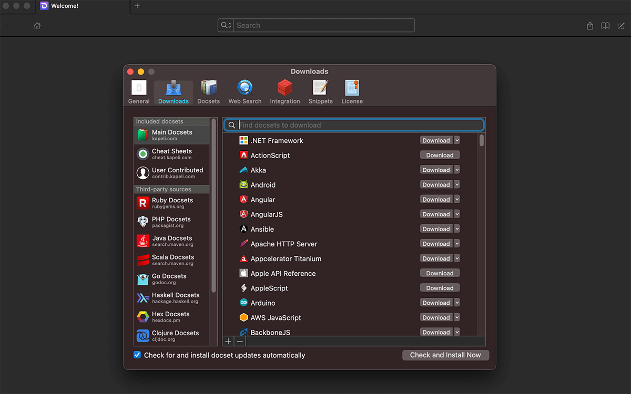Select Hex Docsets source
This screenshot has width=631, height=394.
[x=172, y=316]
